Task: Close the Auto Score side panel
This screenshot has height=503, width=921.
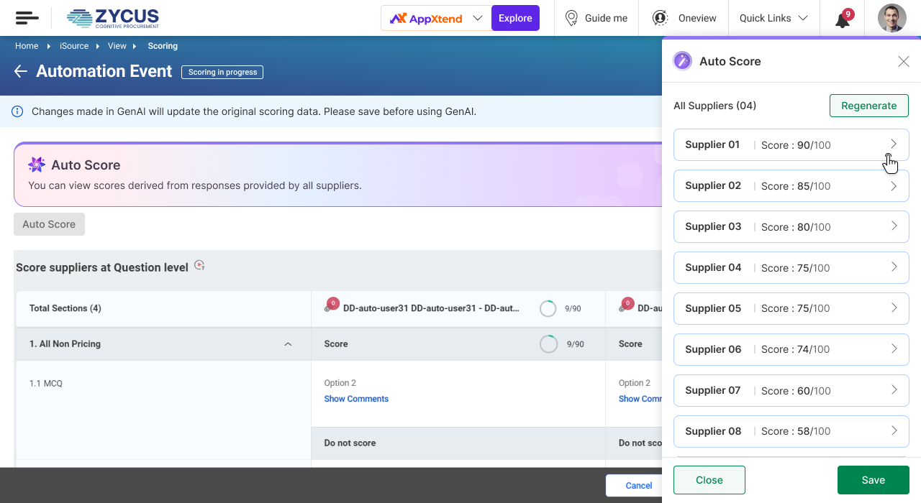Action: click(x=904, y=62)
